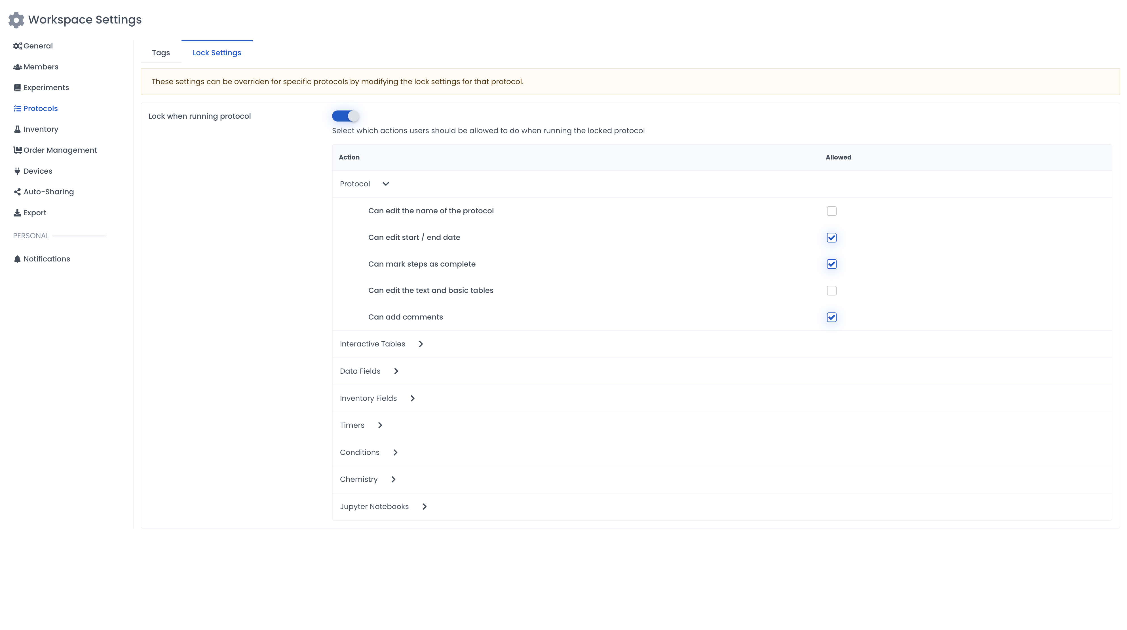Click the Devices plug icon

[x=17, y=171]
